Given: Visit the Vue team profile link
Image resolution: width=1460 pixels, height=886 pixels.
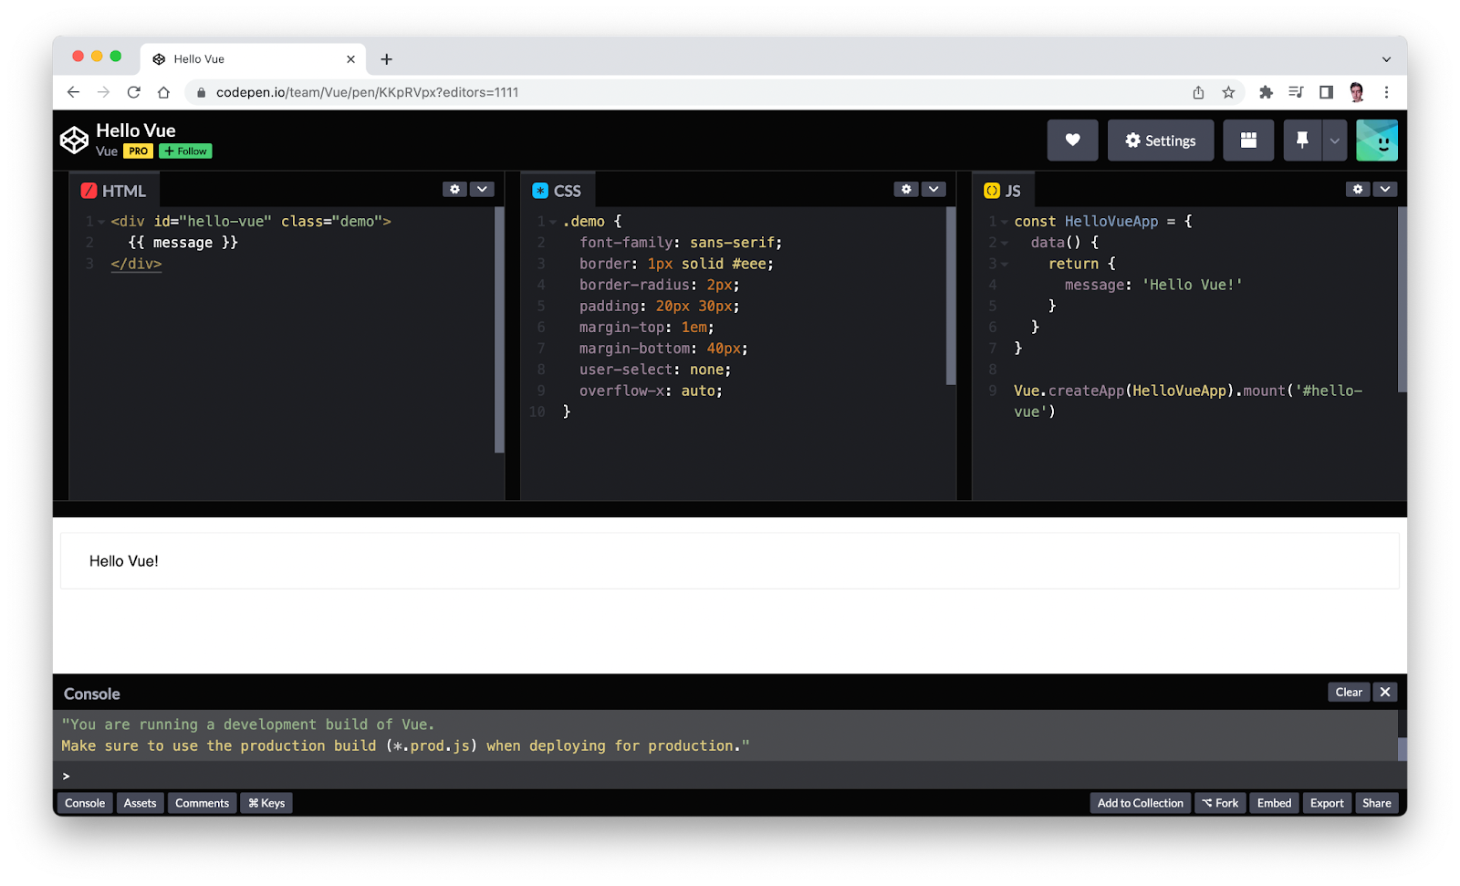Looking at the screenshot, I should pyautogui.click(x=107, y=151).
